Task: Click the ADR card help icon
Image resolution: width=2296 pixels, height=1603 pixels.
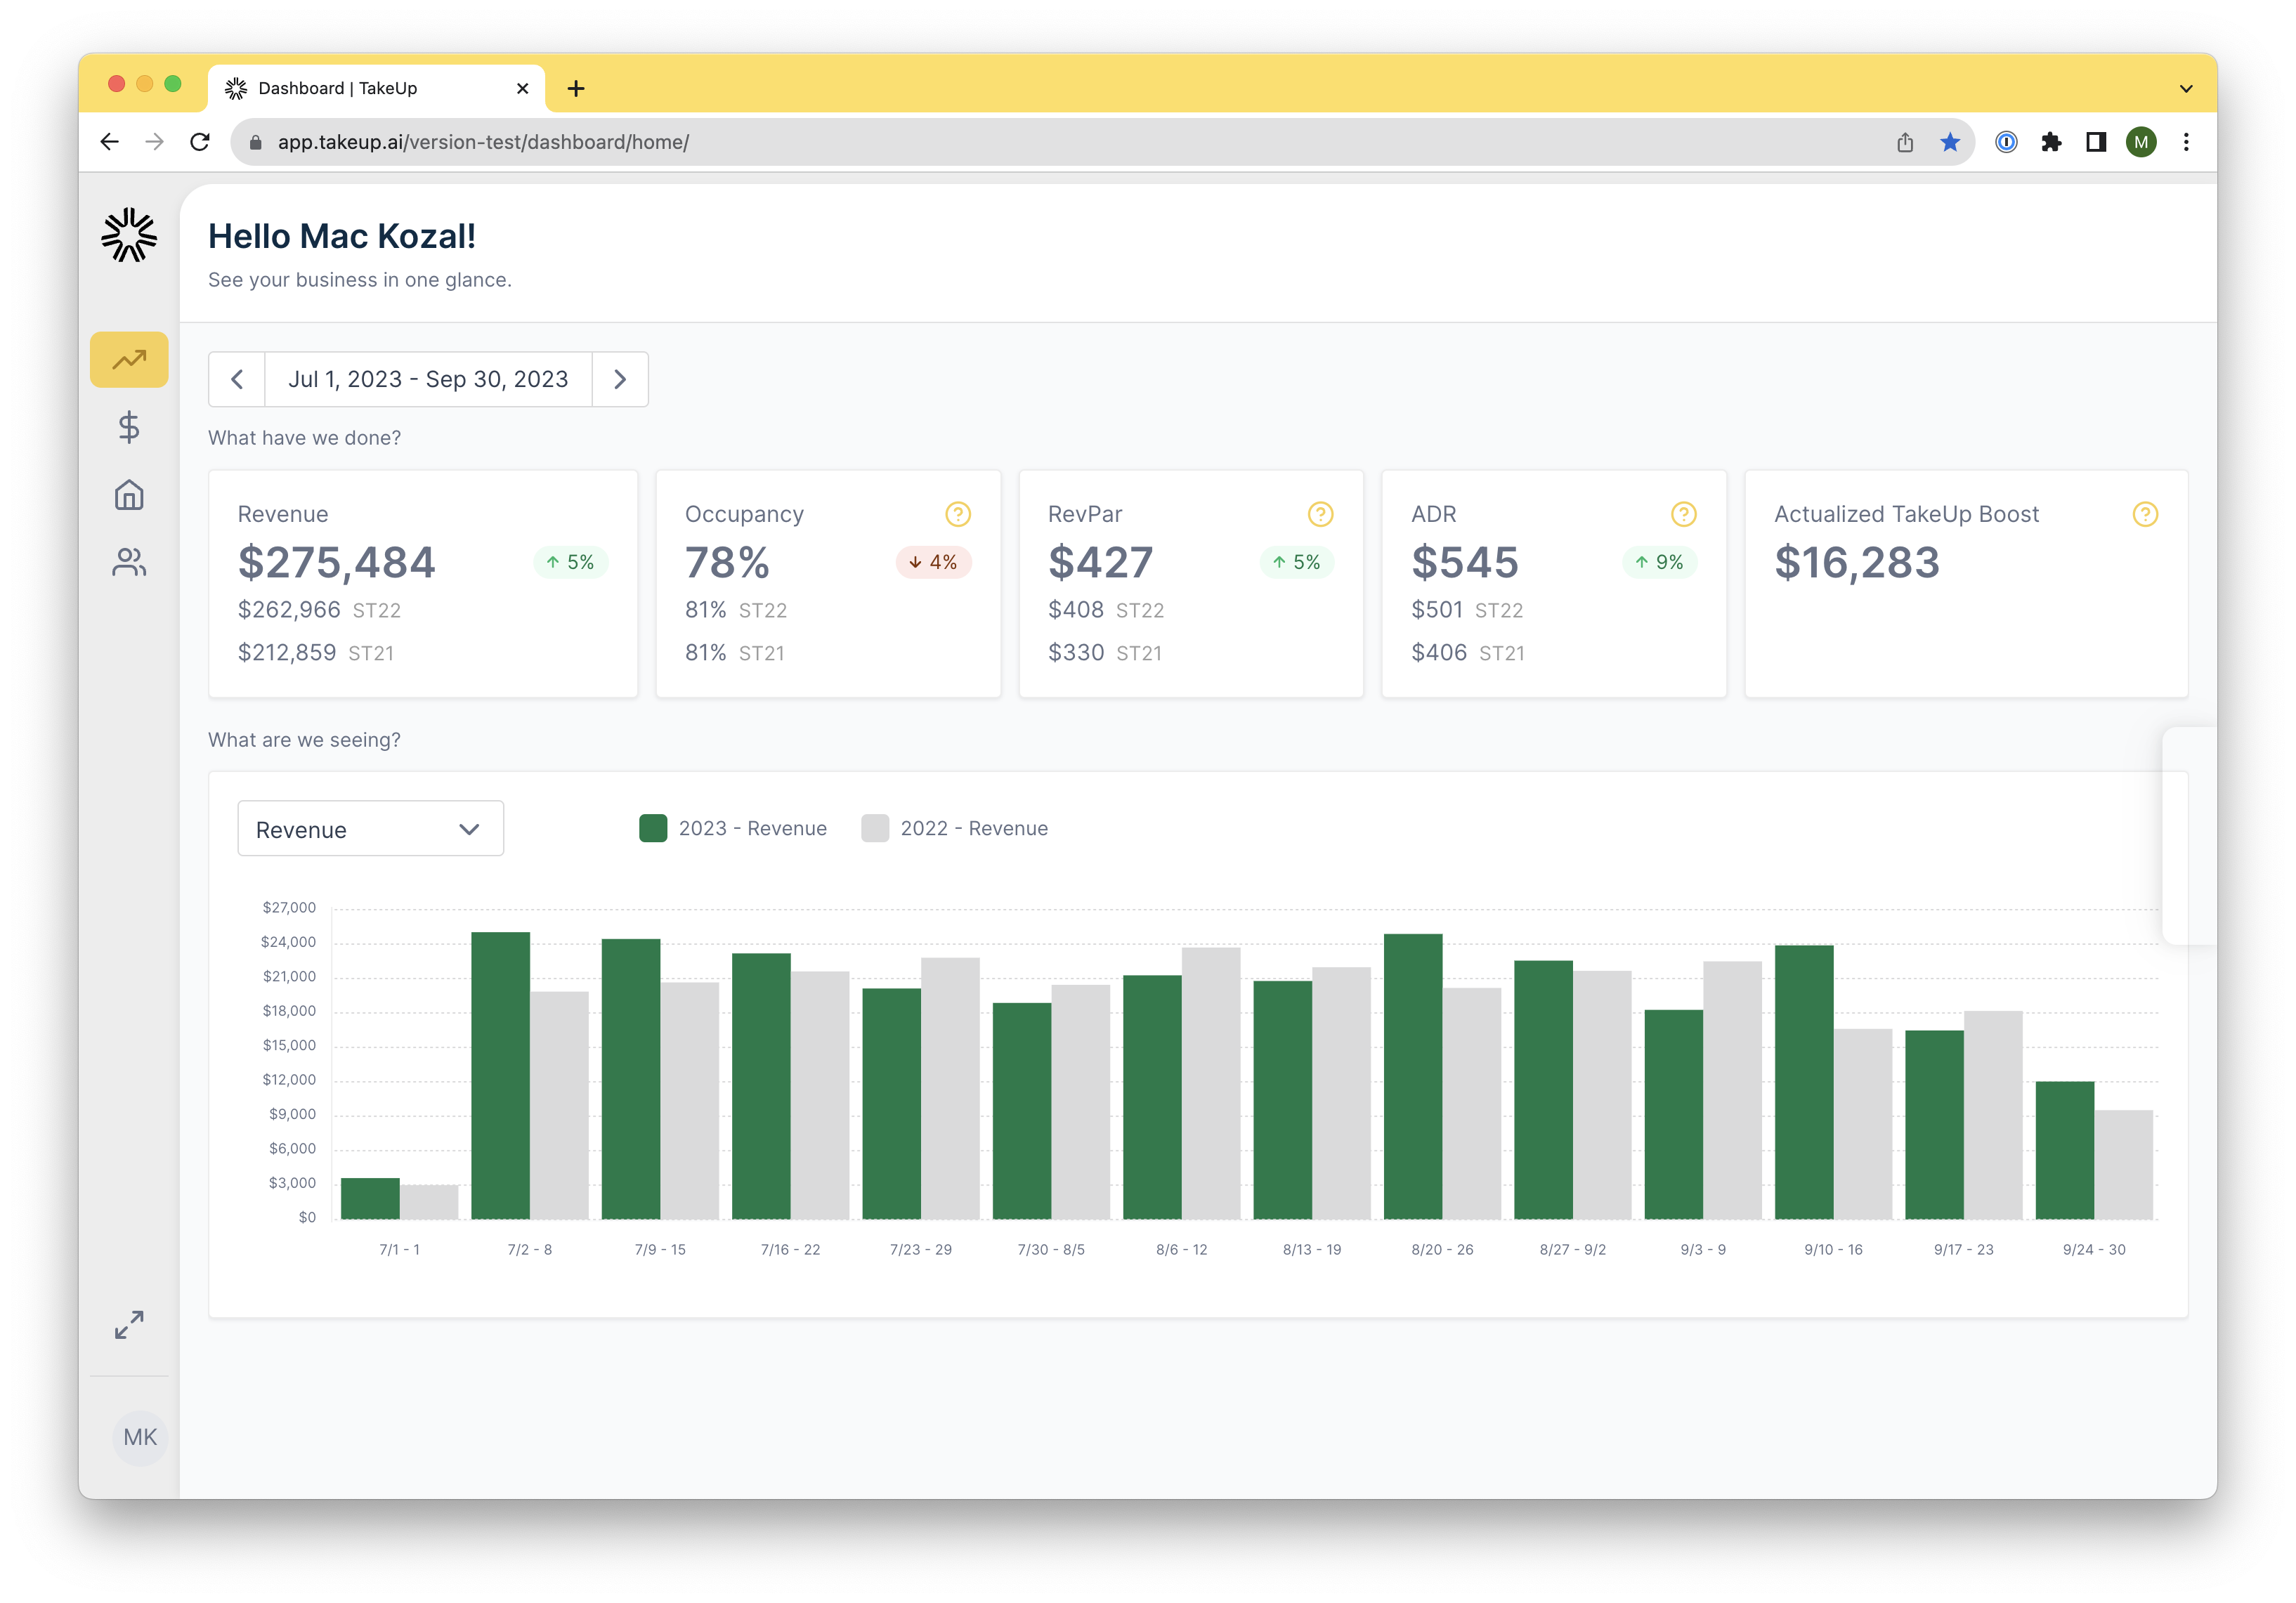Action: coord(1683,514)
